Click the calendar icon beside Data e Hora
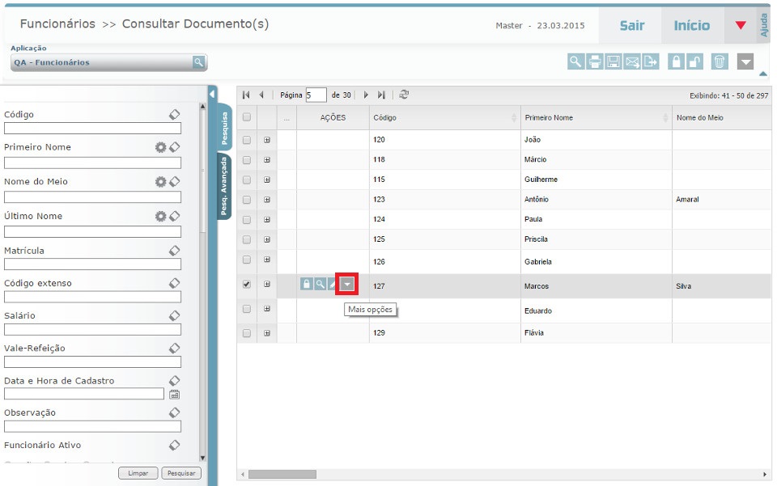This screenshot has height=486, width=777. (174, 395)
